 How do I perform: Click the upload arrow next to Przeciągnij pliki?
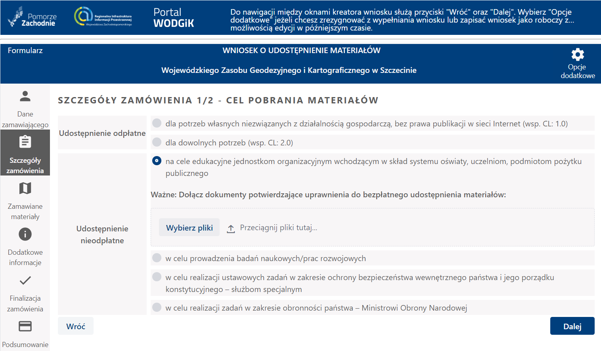point(231,227)
